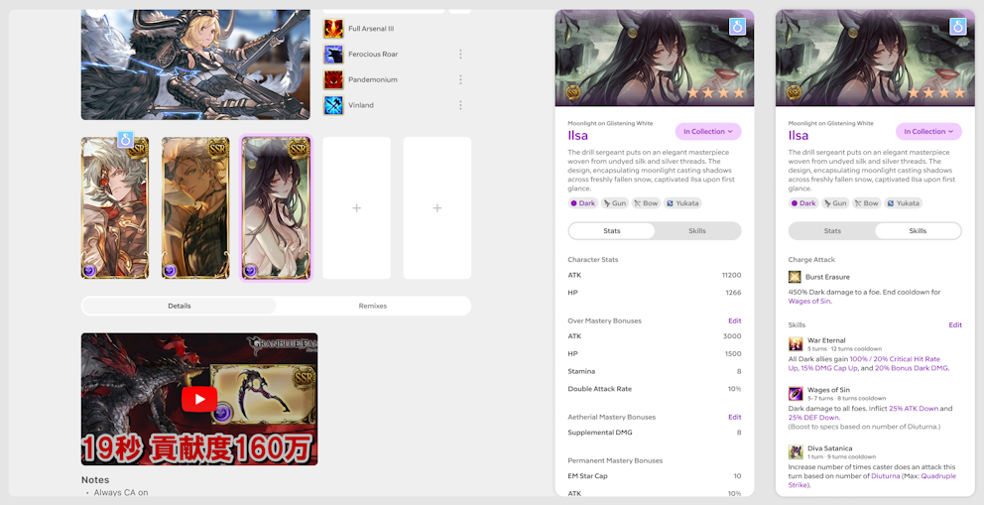Click Double Attack Rate stat row
Viewport: 984px width, 505px height.
[x=655, y=389]
